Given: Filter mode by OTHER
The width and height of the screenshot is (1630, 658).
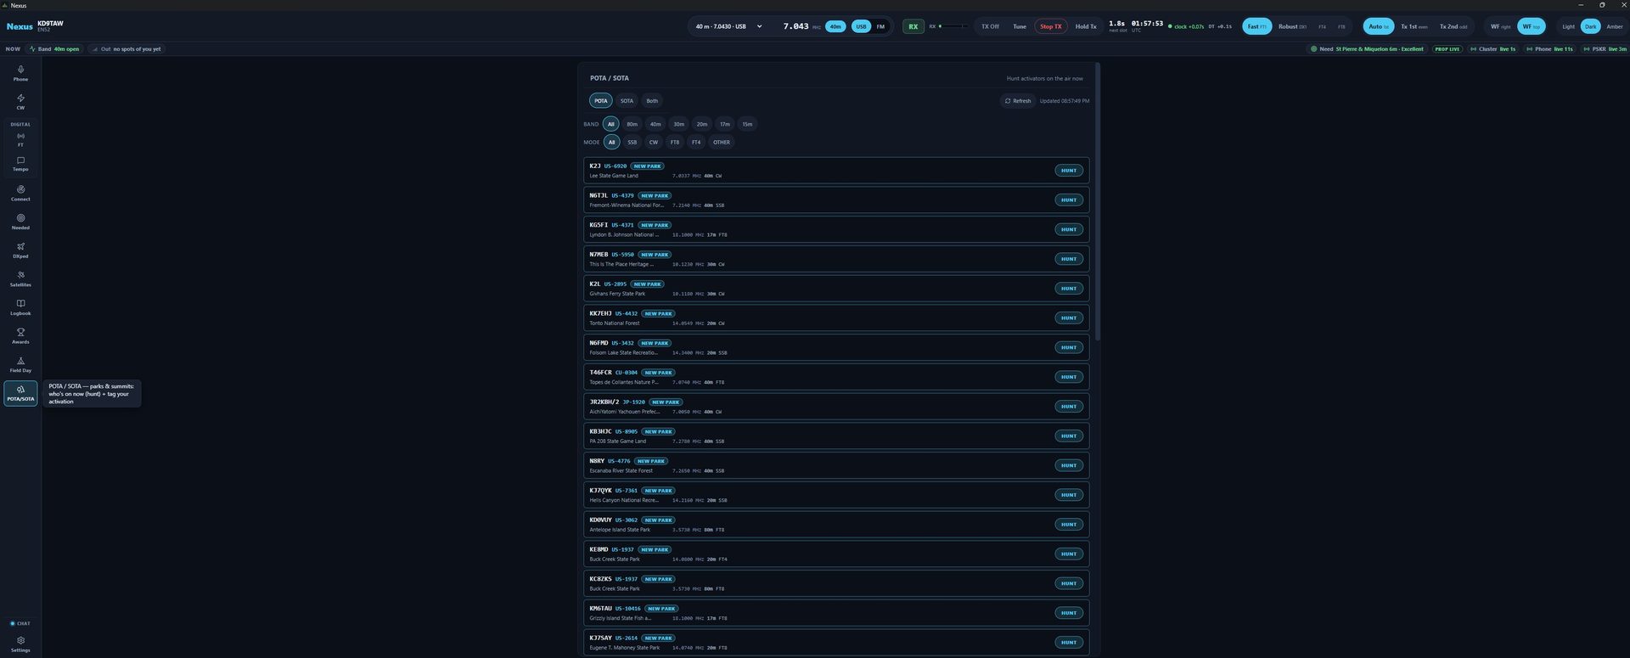Looking at the screenshot, I should [721, 143].
